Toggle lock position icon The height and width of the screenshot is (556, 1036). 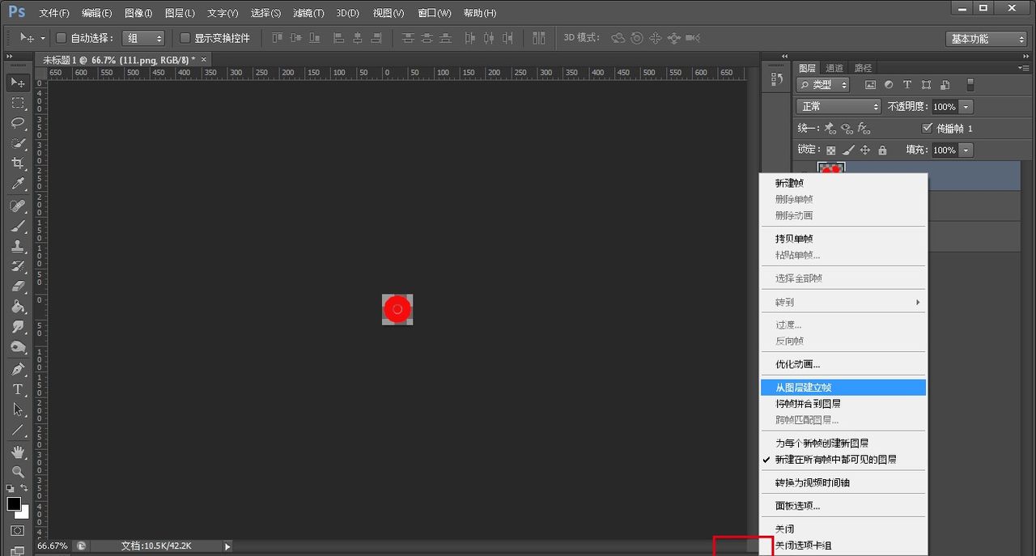[x=865, y=150]
